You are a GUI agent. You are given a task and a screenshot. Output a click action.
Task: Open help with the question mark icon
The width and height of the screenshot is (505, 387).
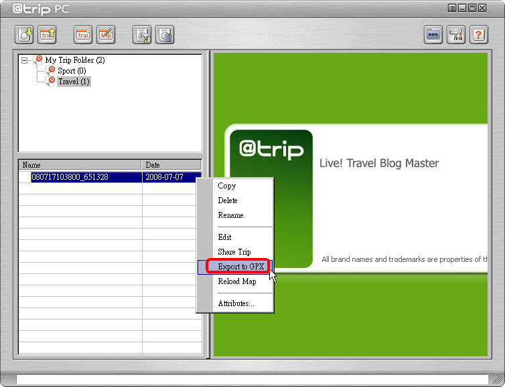[x=479, y=35]
